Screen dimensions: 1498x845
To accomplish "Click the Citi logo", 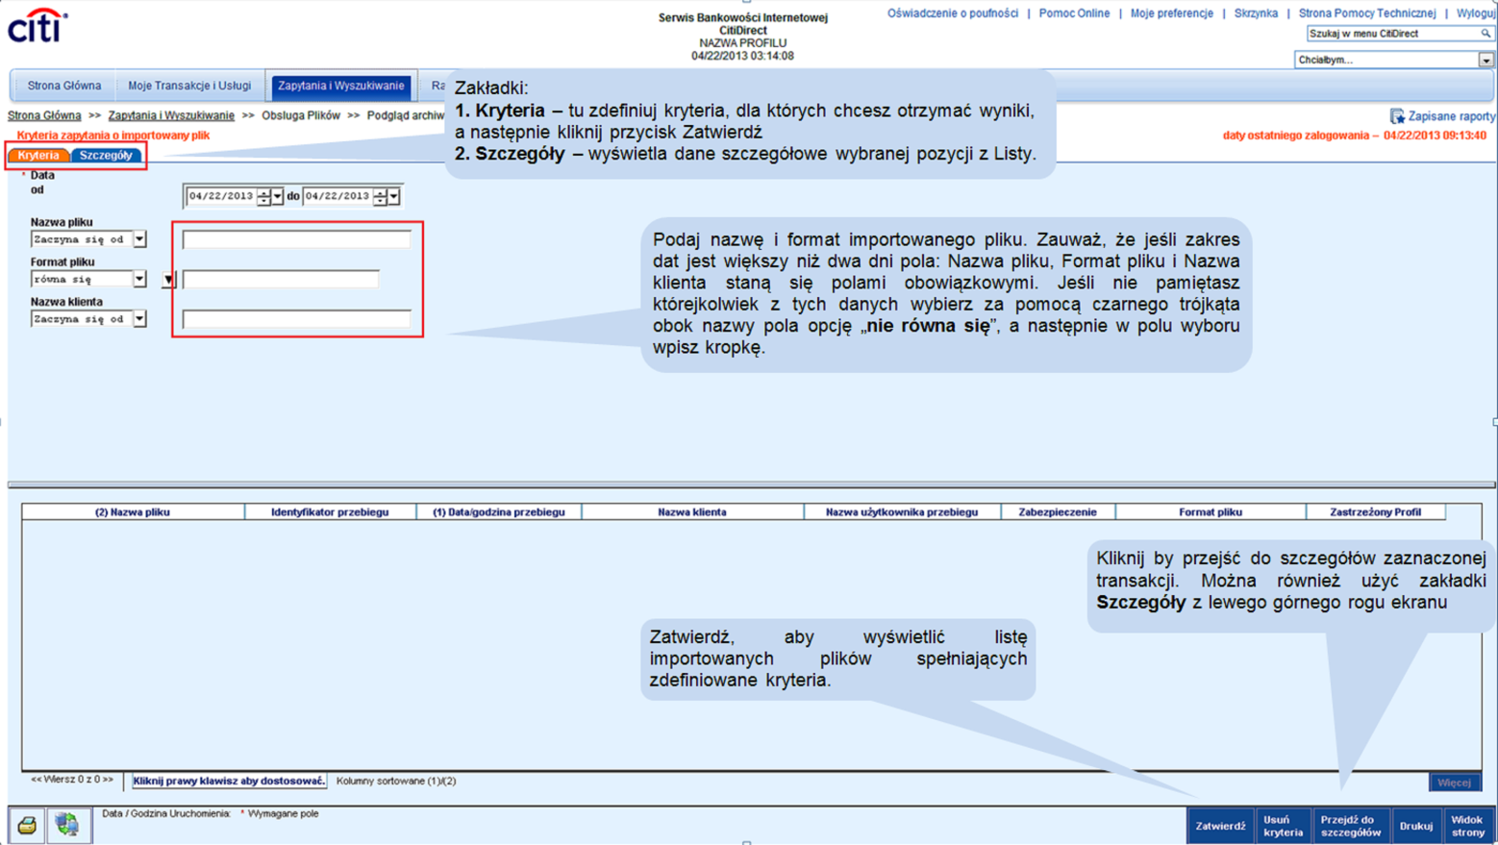I will [x=37, y=25].
